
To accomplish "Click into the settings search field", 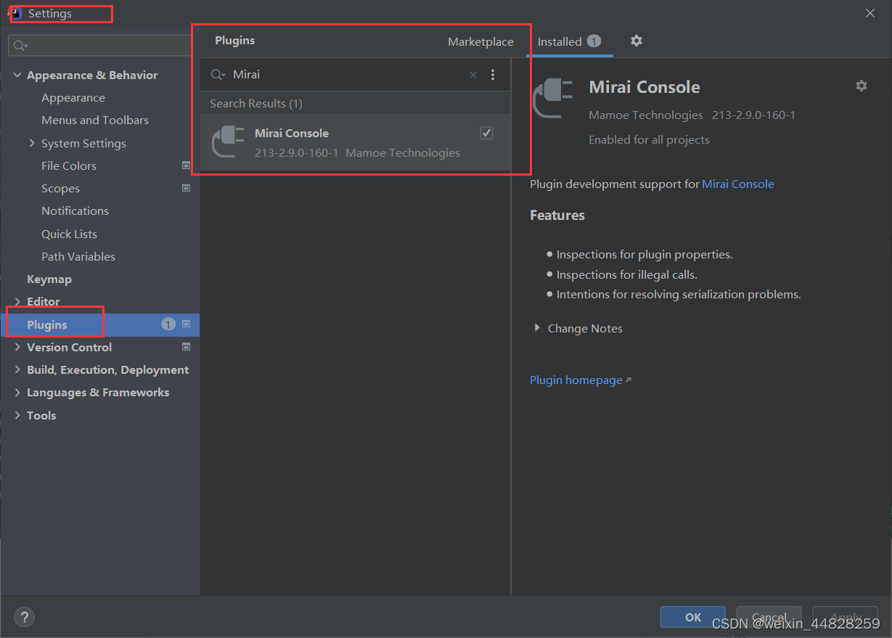I will tap(102, 46).
